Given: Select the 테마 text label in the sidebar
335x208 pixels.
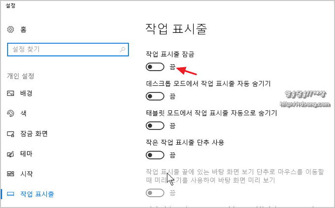Looking at the screenshot, I should click(x=26, y=154).
